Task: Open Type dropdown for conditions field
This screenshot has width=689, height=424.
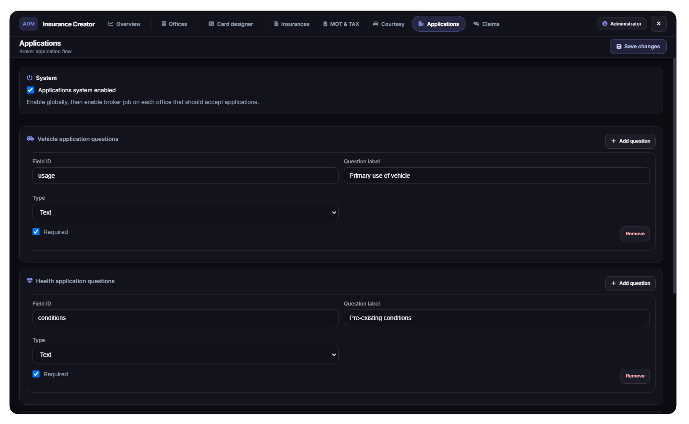Action: pos(185,355)
